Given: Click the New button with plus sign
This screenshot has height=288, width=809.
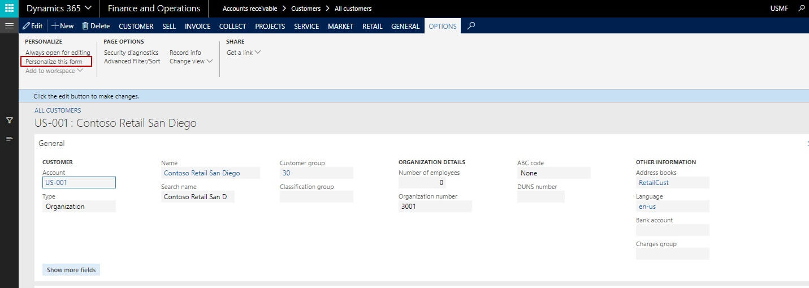Looking at the screenshot, I should 62,26.
